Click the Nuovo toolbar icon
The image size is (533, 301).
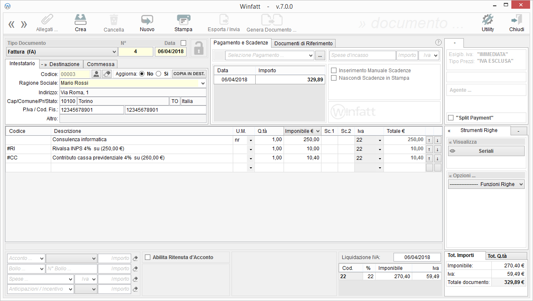(x=147, y=20)
